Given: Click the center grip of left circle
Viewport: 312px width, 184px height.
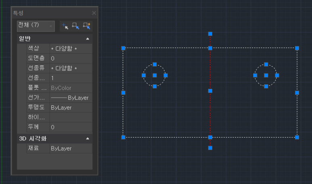Looking at the screenshot, I should click(x=155, y=75).
